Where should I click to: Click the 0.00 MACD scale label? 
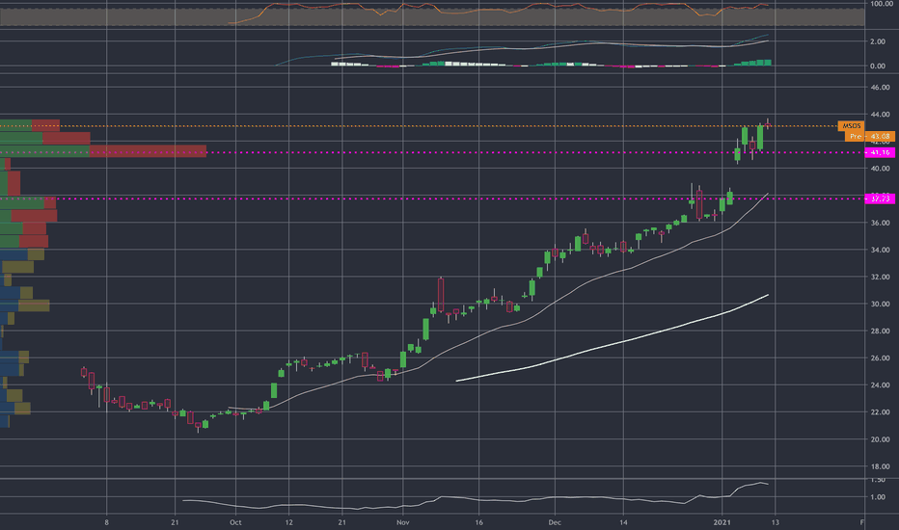tap(877, 66)
